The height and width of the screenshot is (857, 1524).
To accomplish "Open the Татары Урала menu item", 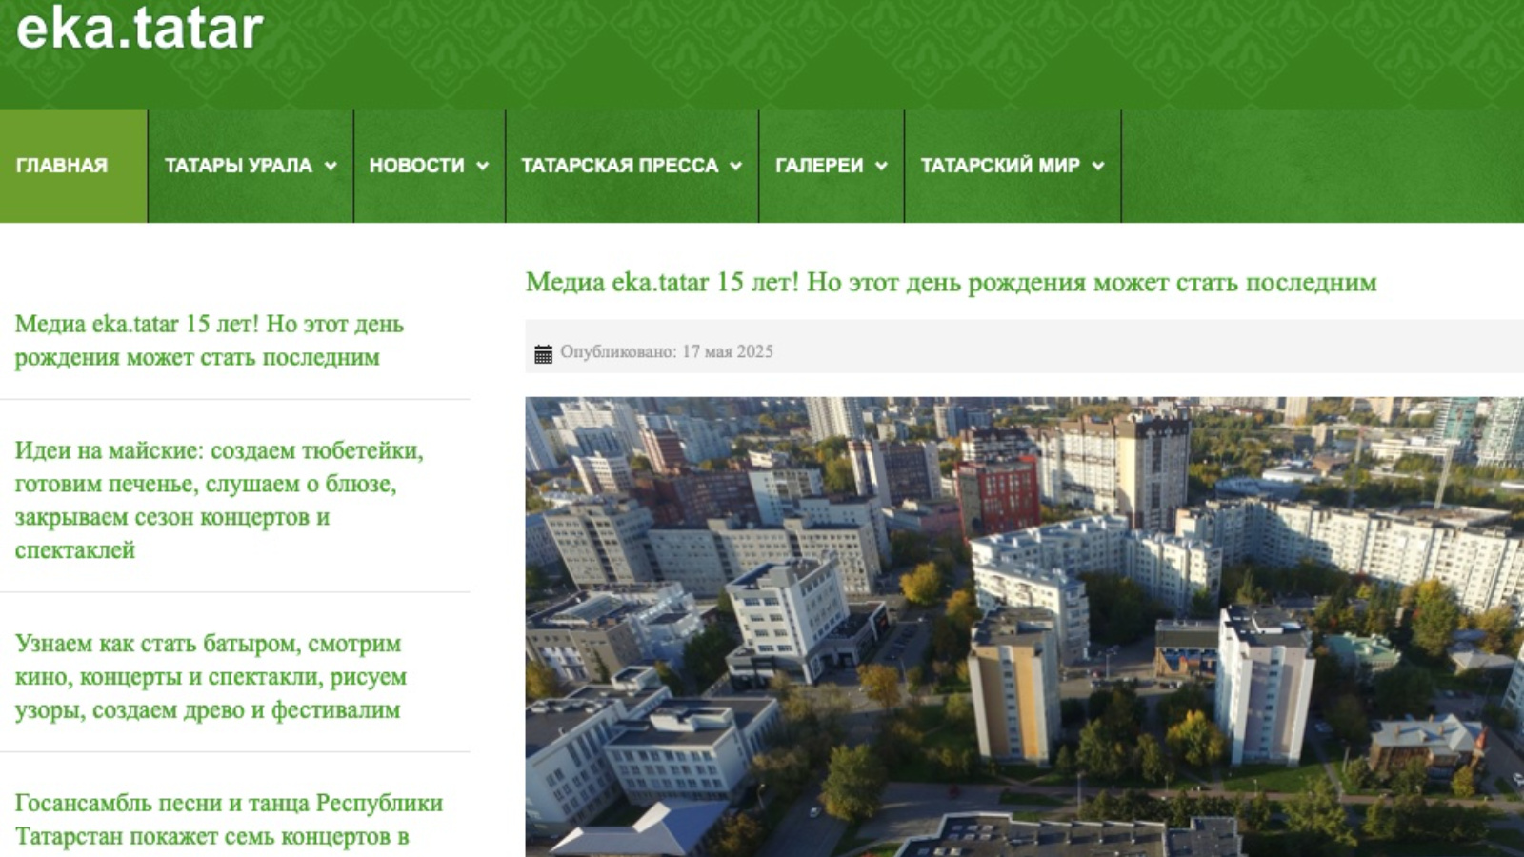I will click(x=238, y=166).
